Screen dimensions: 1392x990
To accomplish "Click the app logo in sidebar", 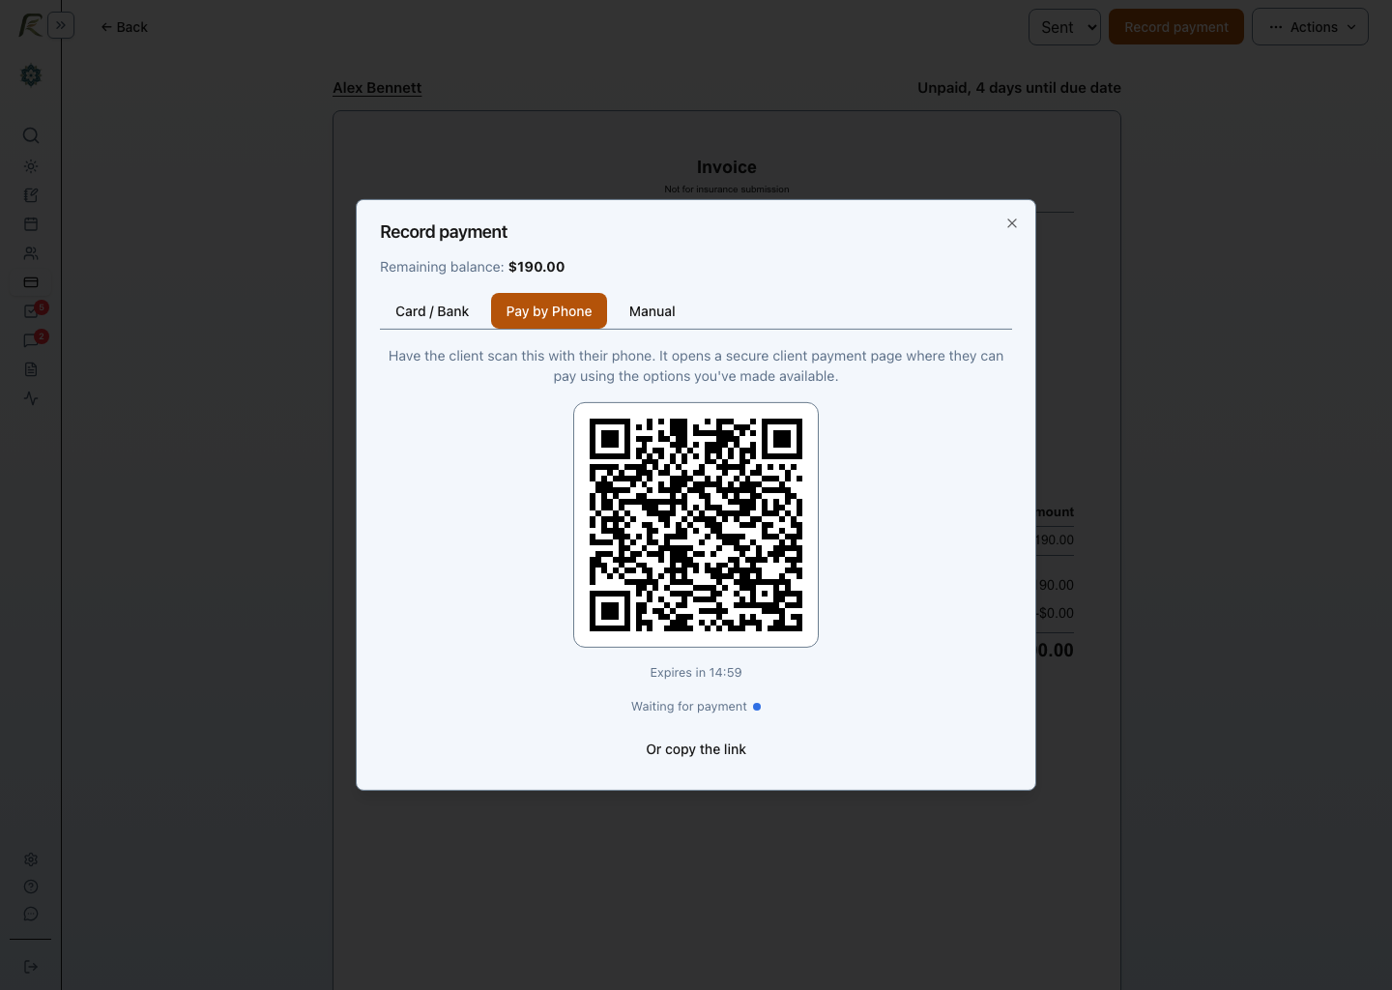I will coord(30,25).
